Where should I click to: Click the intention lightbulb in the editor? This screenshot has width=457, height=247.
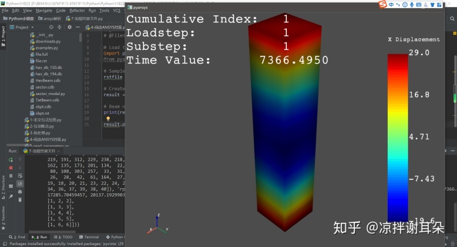click(108, 118)
